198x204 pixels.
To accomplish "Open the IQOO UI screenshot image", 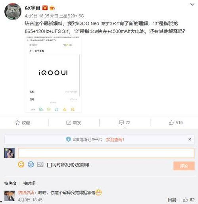I will (53, 74).
